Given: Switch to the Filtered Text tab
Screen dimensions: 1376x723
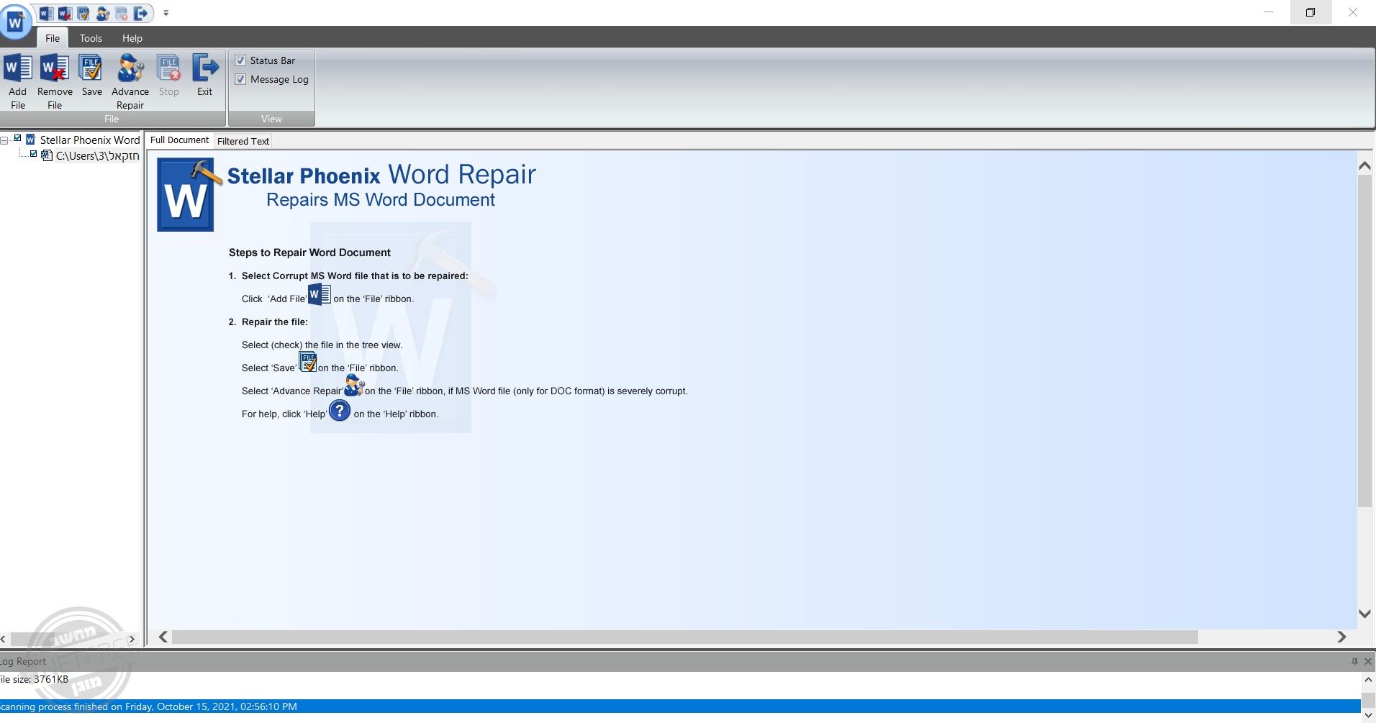Looking at the screenshot, I should pos(243,141).
